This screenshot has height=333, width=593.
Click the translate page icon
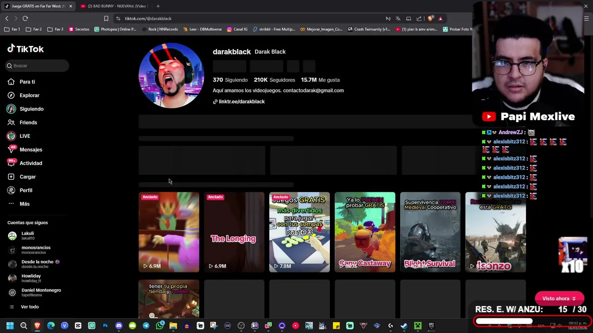coord(398,18)
